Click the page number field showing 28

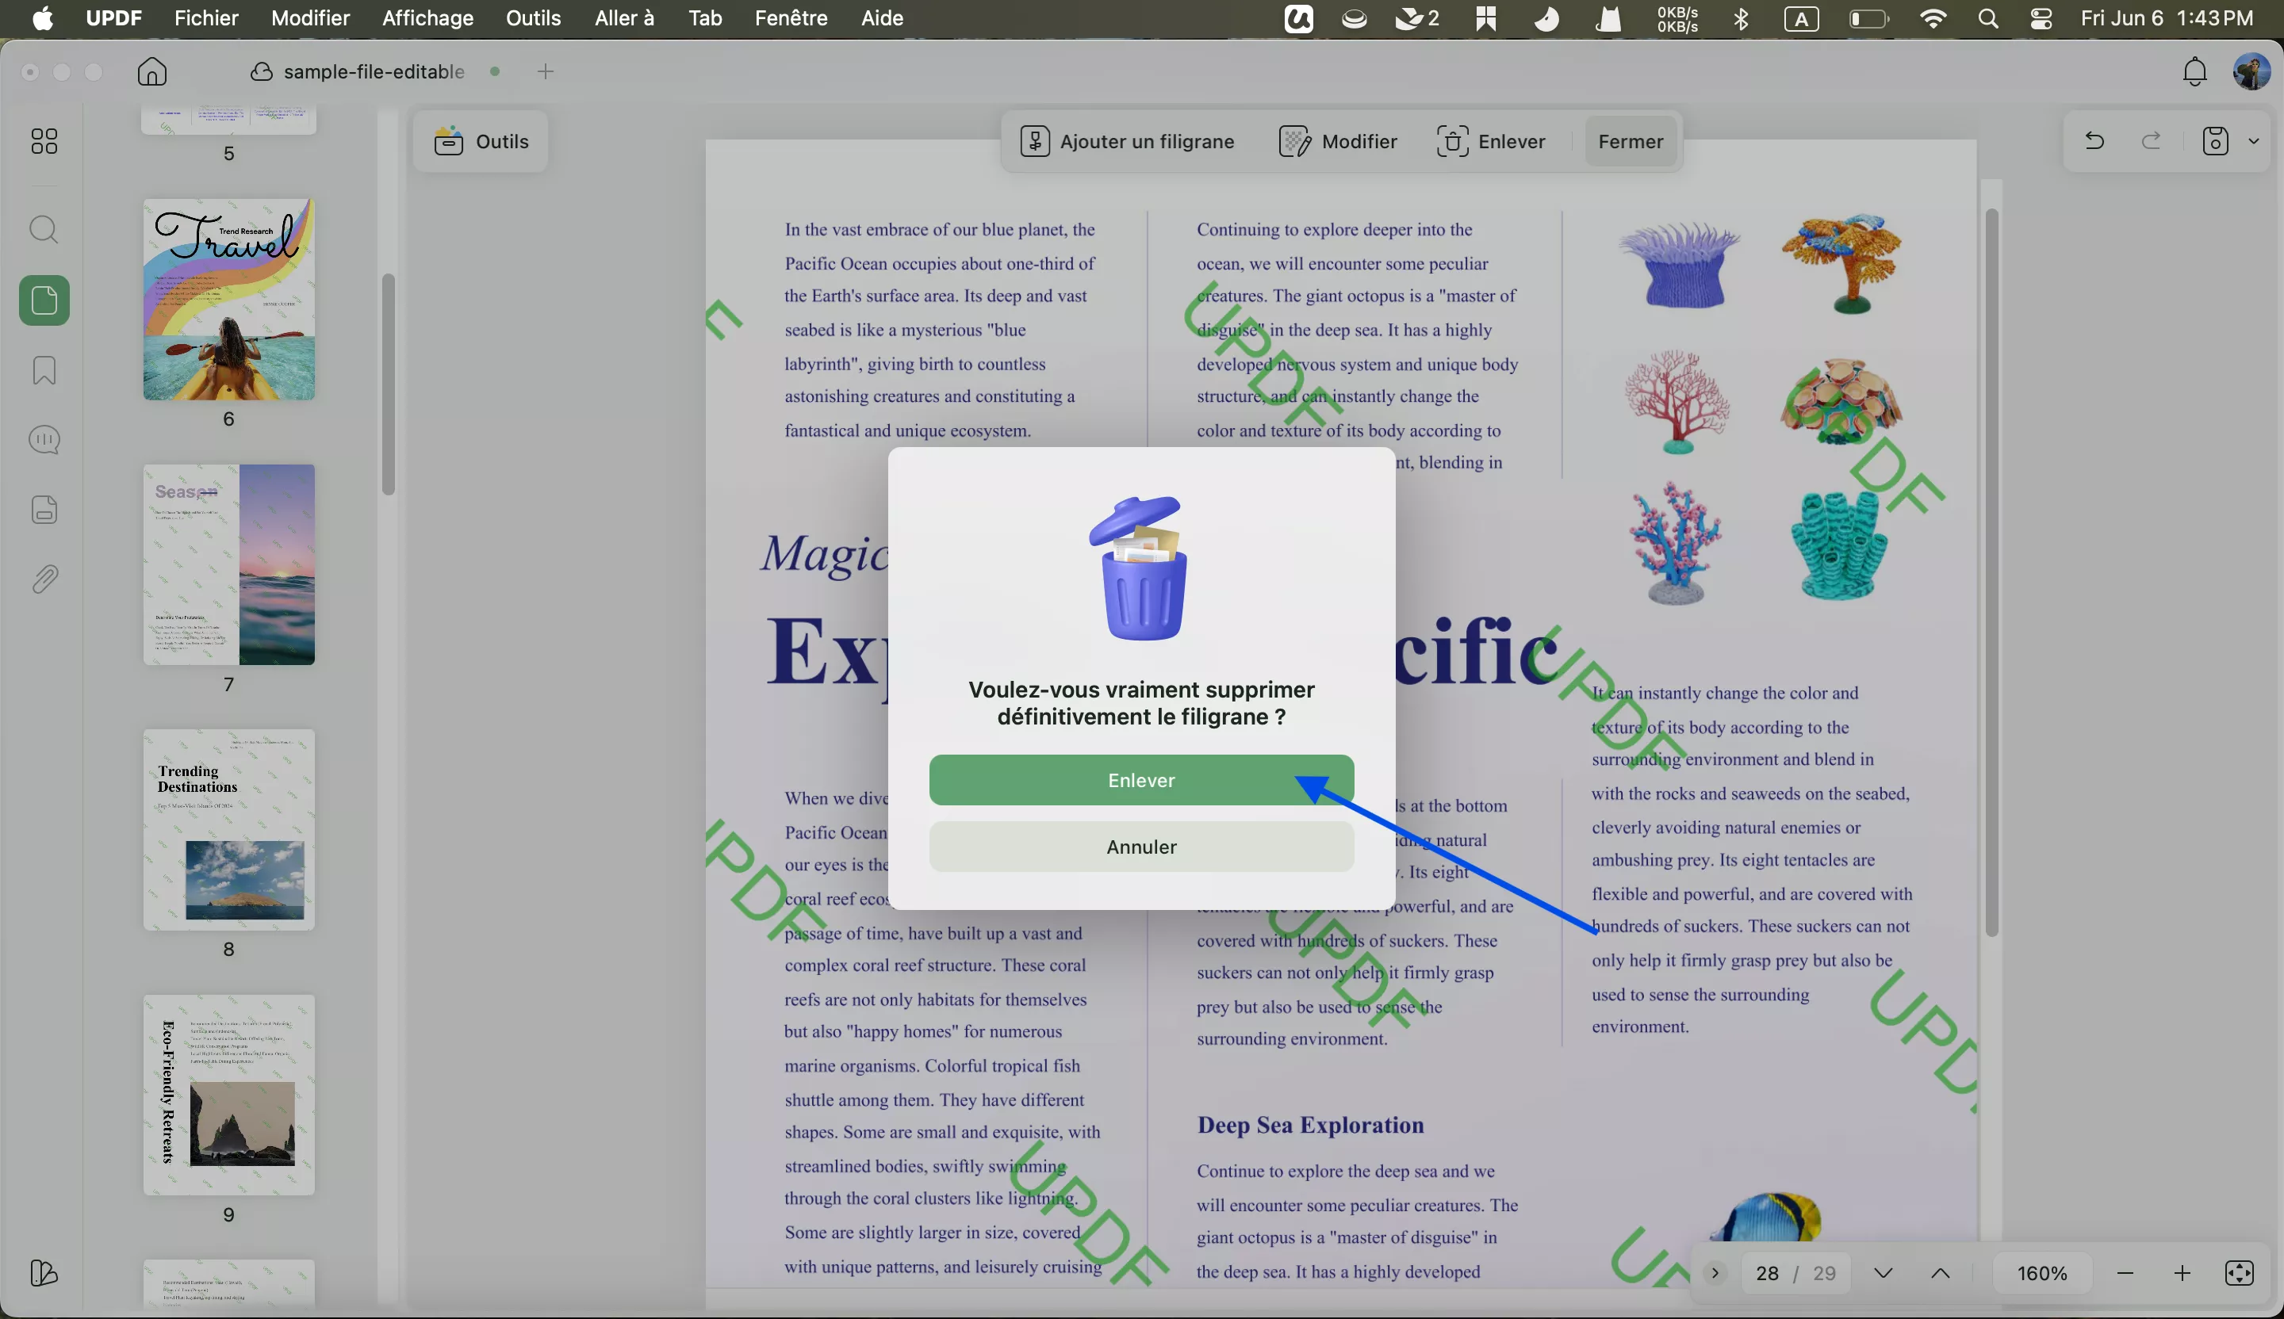1768,1274
